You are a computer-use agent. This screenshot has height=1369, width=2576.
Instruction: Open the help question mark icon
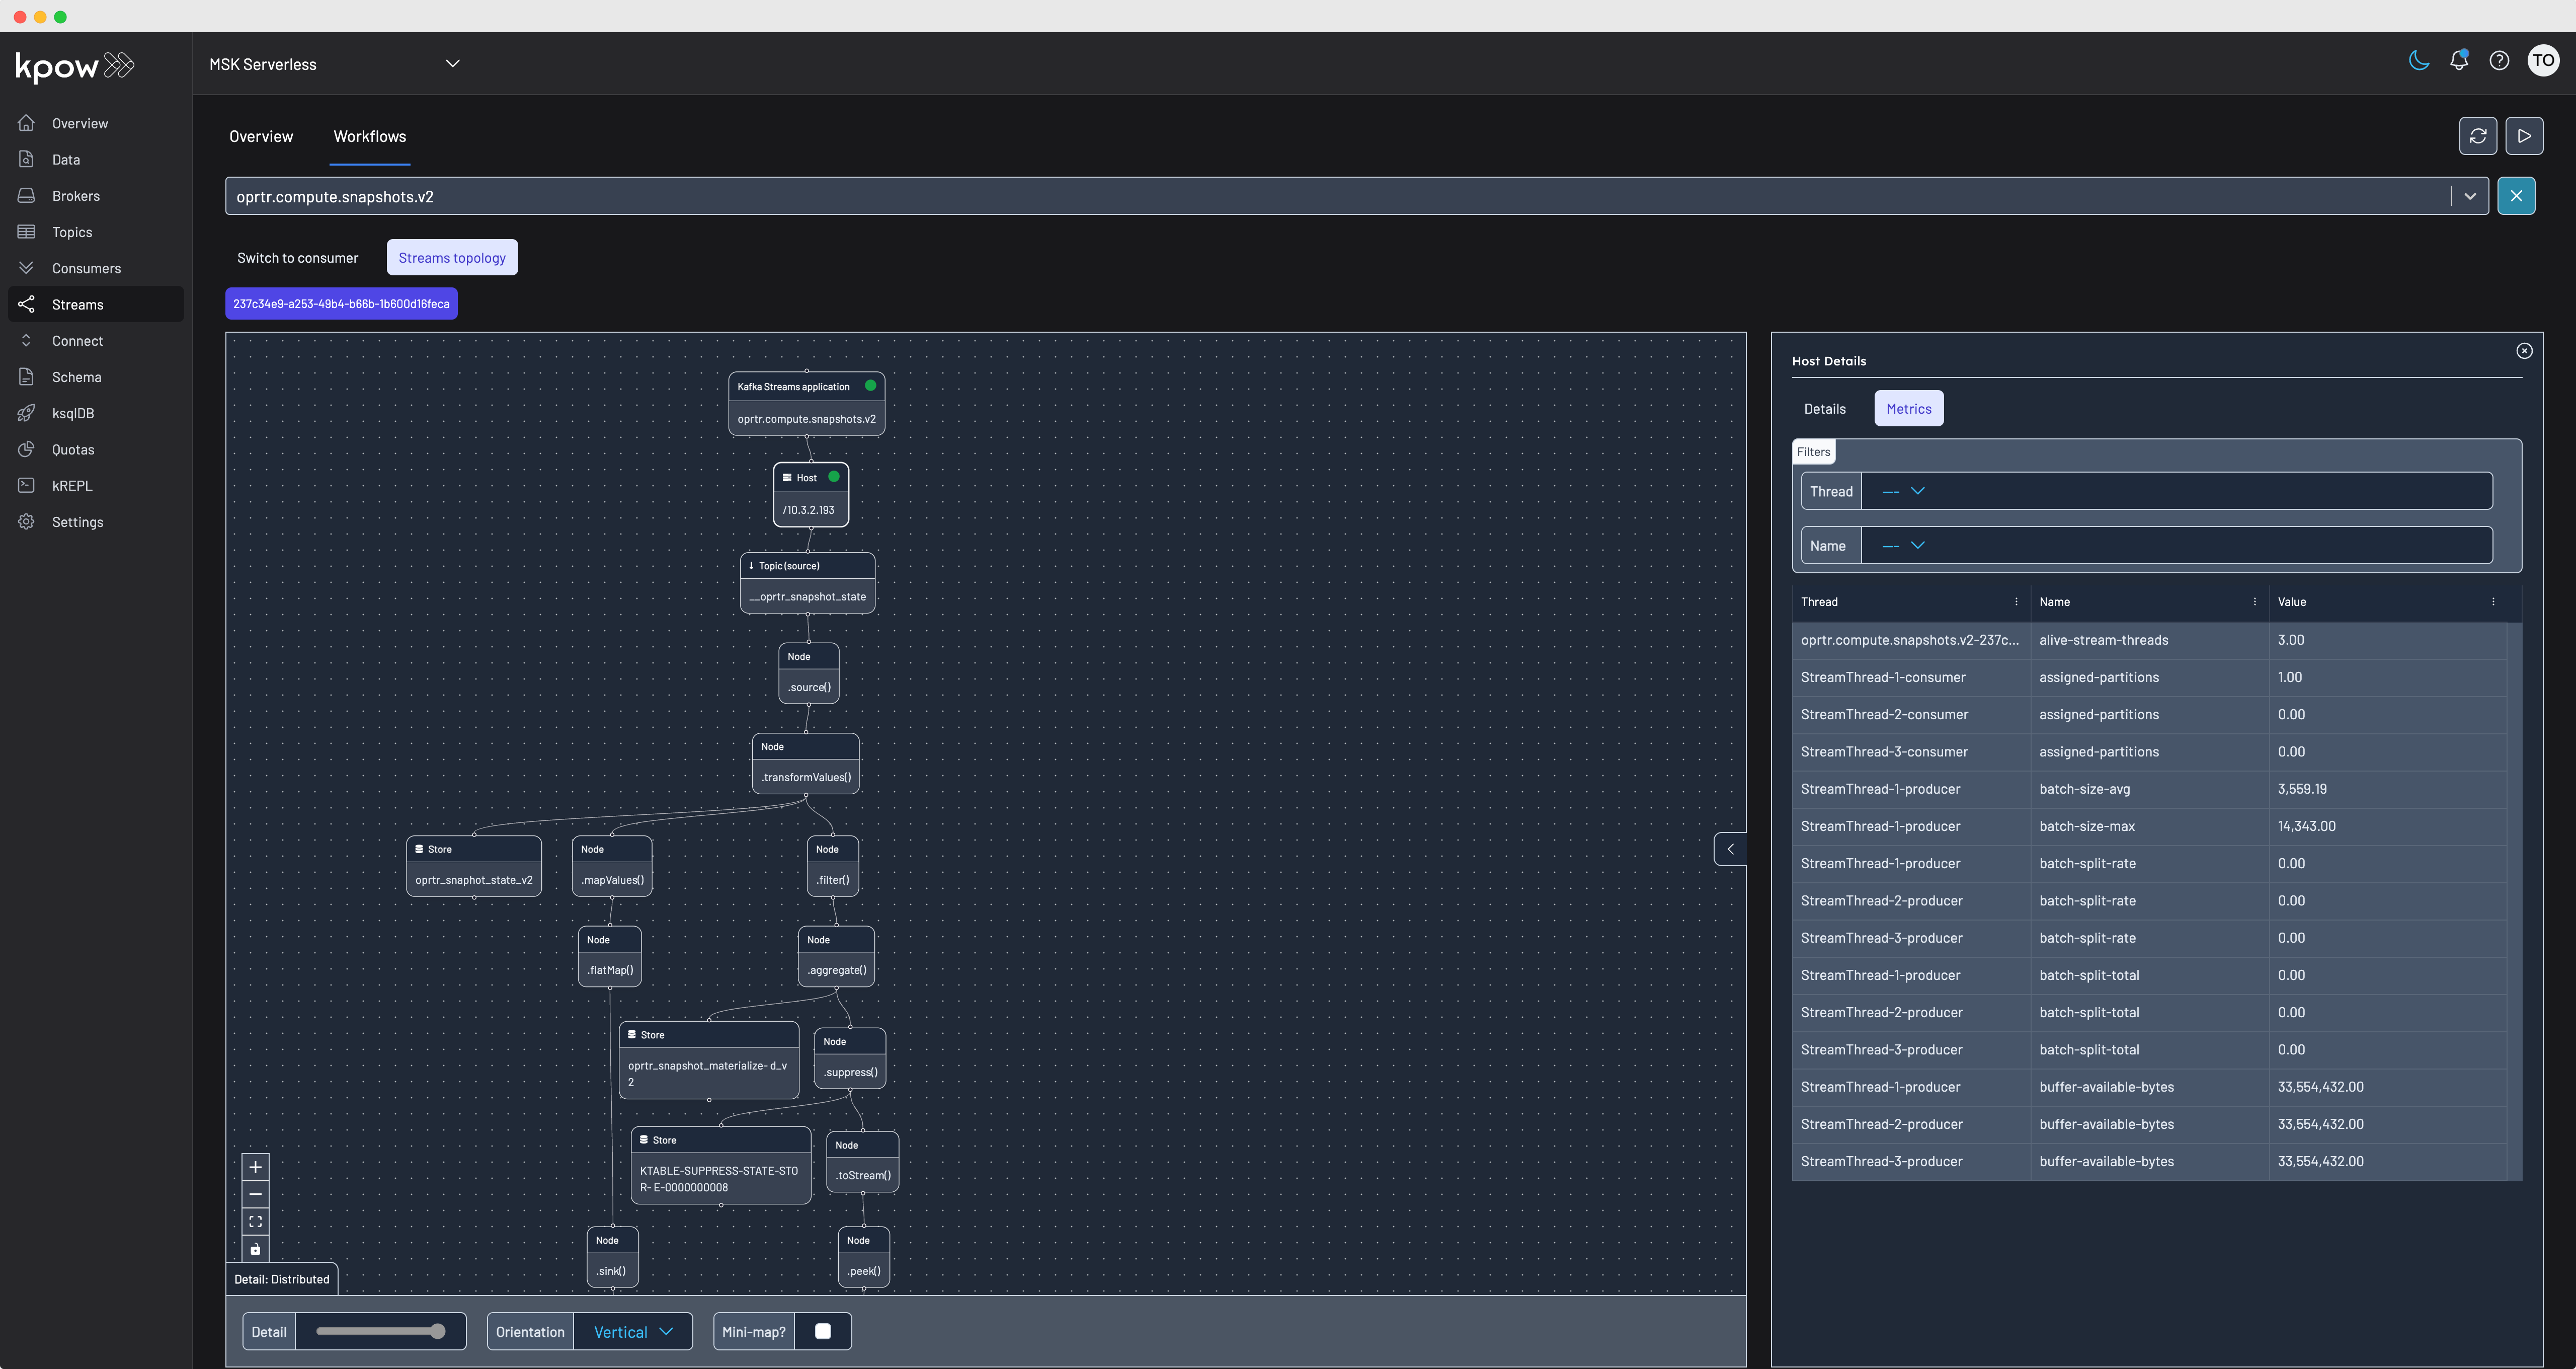[x=2498, y=61]
